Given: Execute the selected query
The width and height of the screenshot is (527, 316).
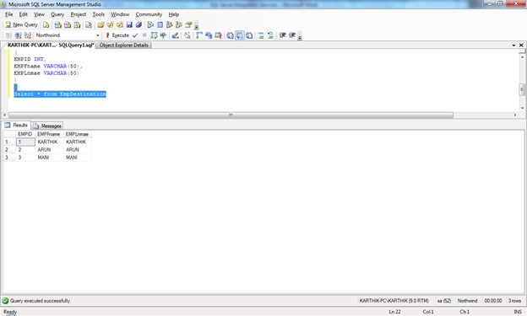Looking at the screenshot, I should [117, 35].
